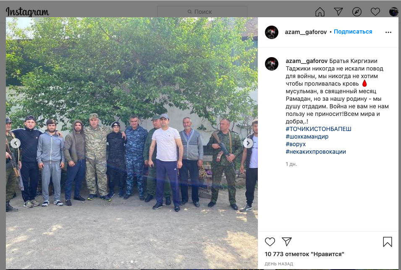Screen dimensions: 401x270
Task: Open activity heart icon in top bar
Action: (375, 12)
